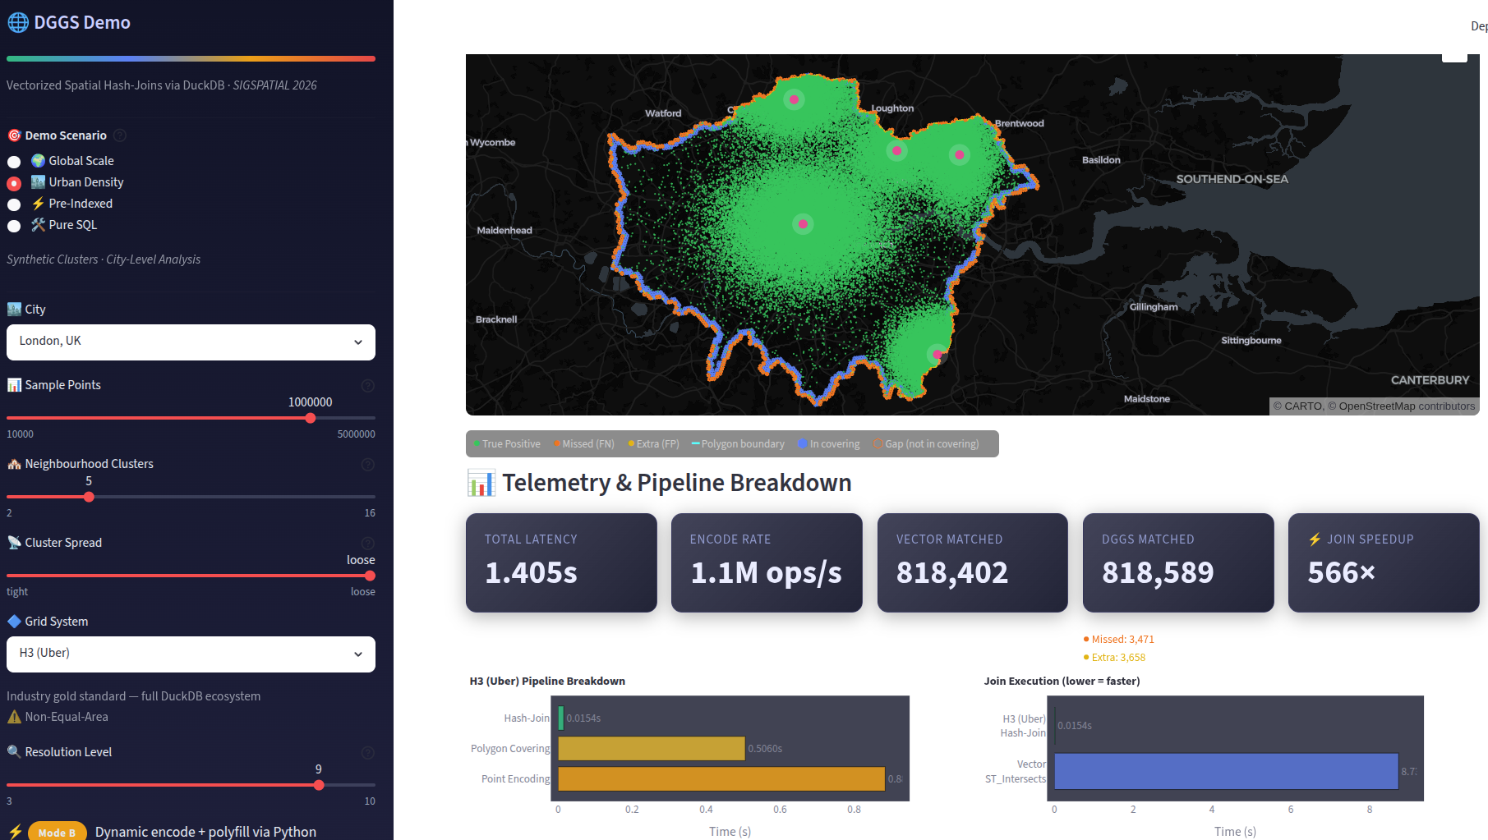Click the Join Speedup value 566×
Screen dimensions: 1488x840
1341,573
